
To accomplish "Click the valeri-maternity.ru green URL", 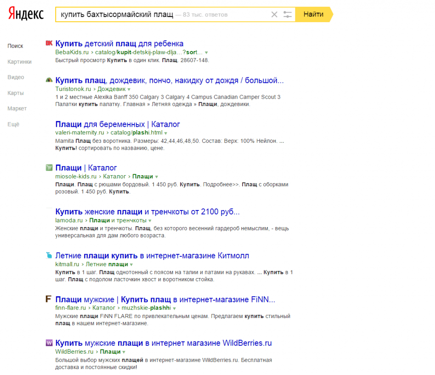I will [x=79, y=133].
